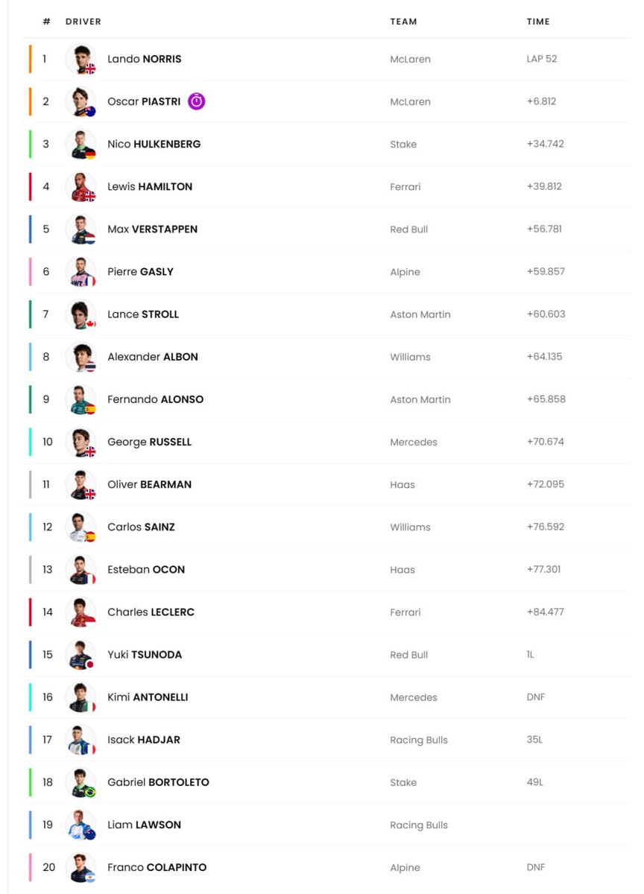The width and height of the screenshot is (644, 894).
Task: Click Yuki Tsunoda's avatar with Japan flag
Action: [80, 654]
